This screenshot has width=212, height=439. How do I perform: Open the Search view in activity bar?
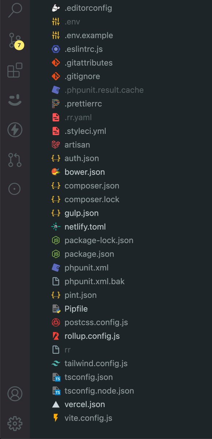[15, 10]
